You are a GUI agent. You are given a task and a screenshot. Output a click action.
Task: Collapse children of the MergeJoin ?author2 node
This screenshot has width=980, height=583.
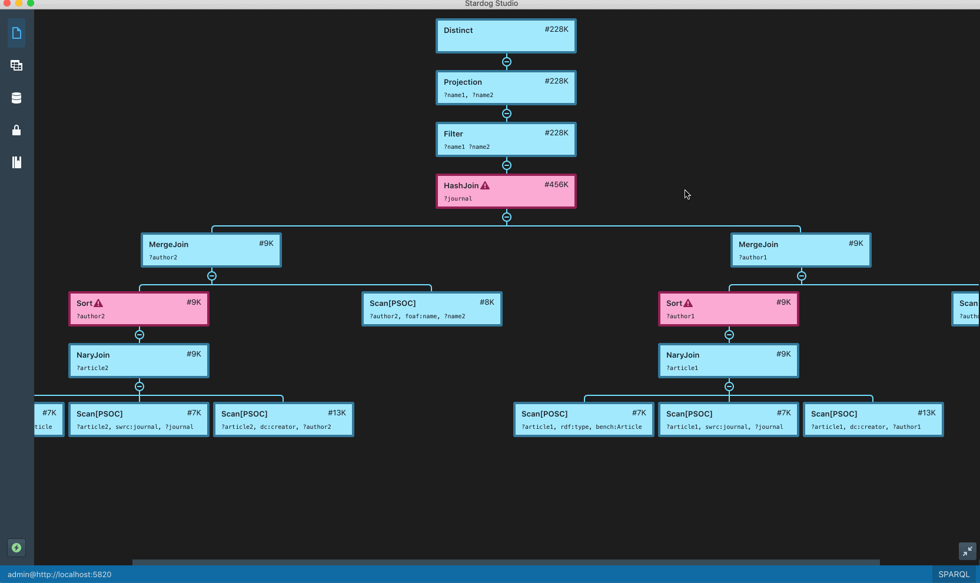pyautogui.click(x=212, y=276)
